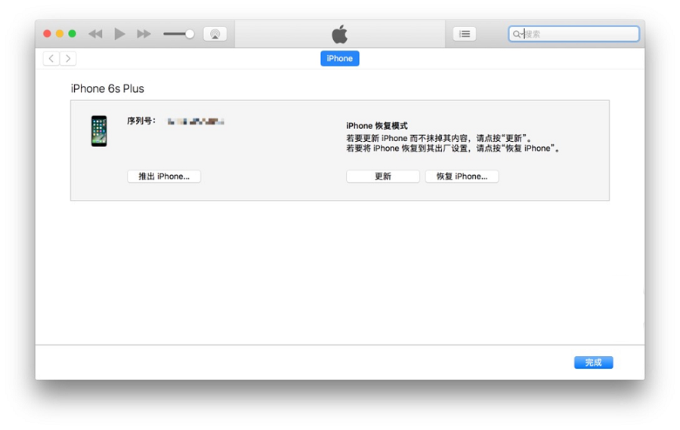
Task: Select the iPhone device tab
Action: click(x=339, y=58)
